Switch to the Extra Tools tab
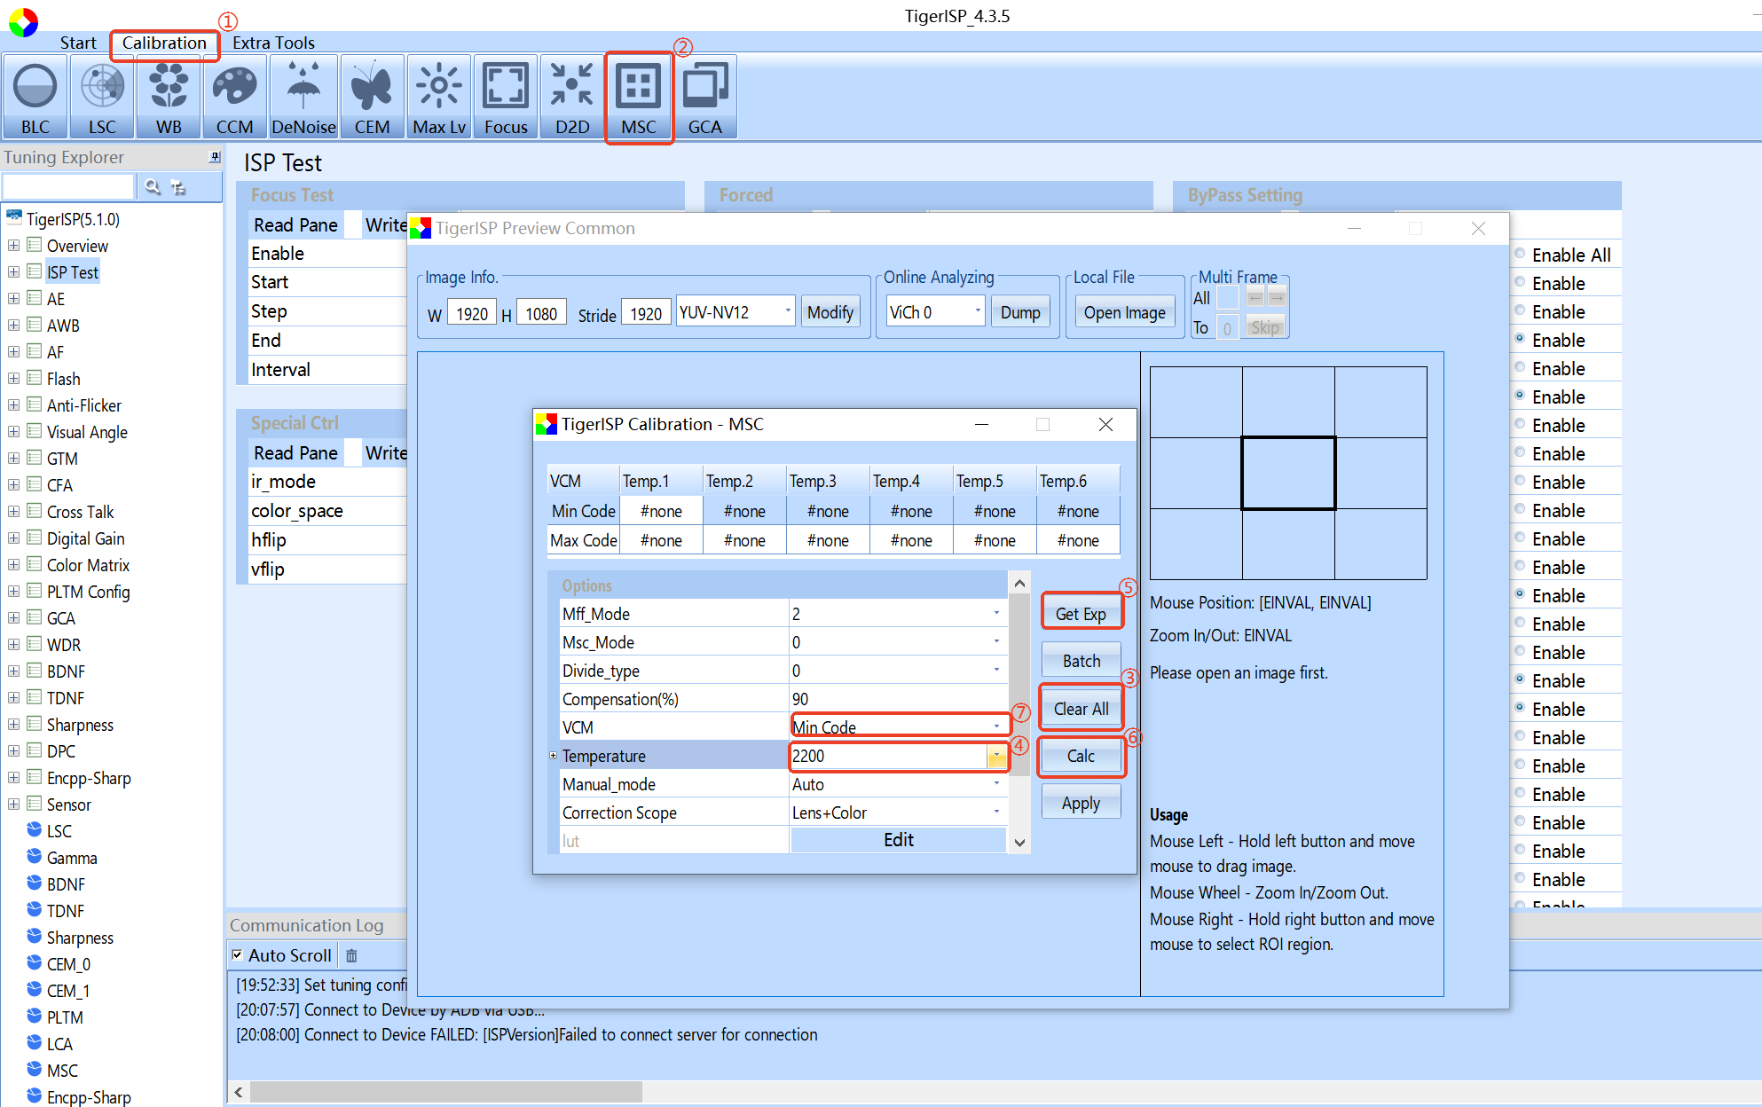This screenshot has height=1107, width=1762. click(x=273, y=43)
